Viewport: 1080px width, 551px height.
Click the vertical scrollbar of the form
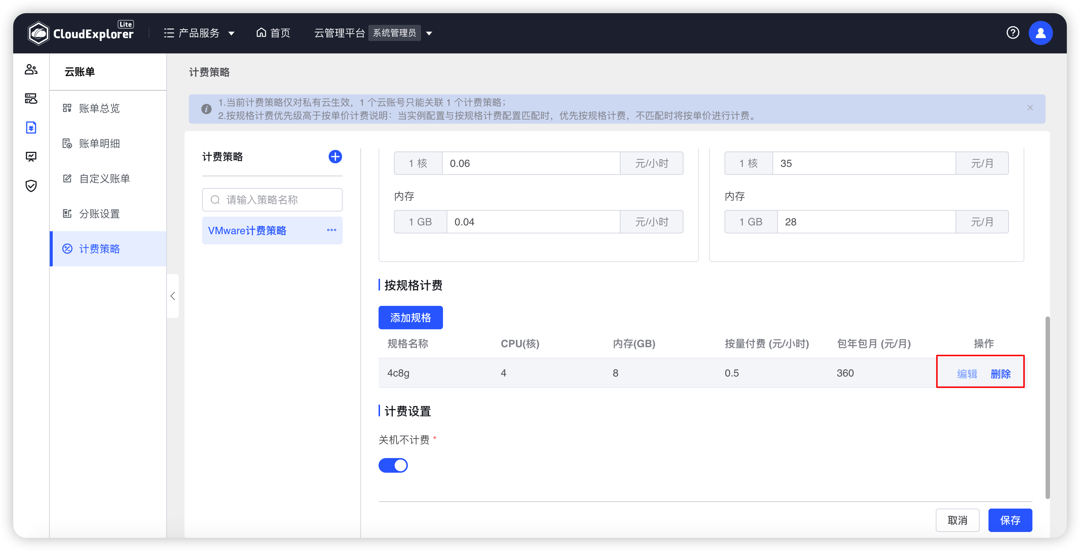click(x=1047, y=407)
